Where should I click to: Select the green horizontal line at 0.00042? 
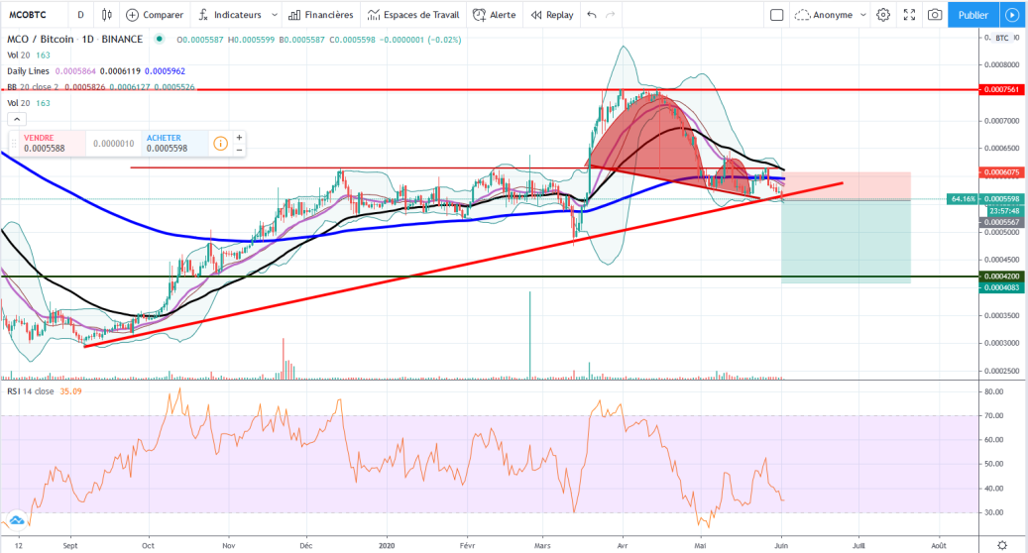click(x=489, y=276)
